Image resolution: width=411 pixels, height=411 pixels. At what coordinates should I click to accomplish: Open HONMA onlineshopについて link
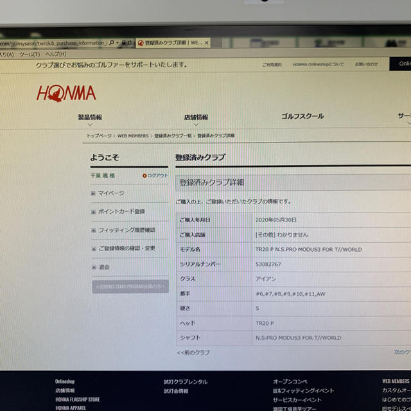(x=318, y=64)
